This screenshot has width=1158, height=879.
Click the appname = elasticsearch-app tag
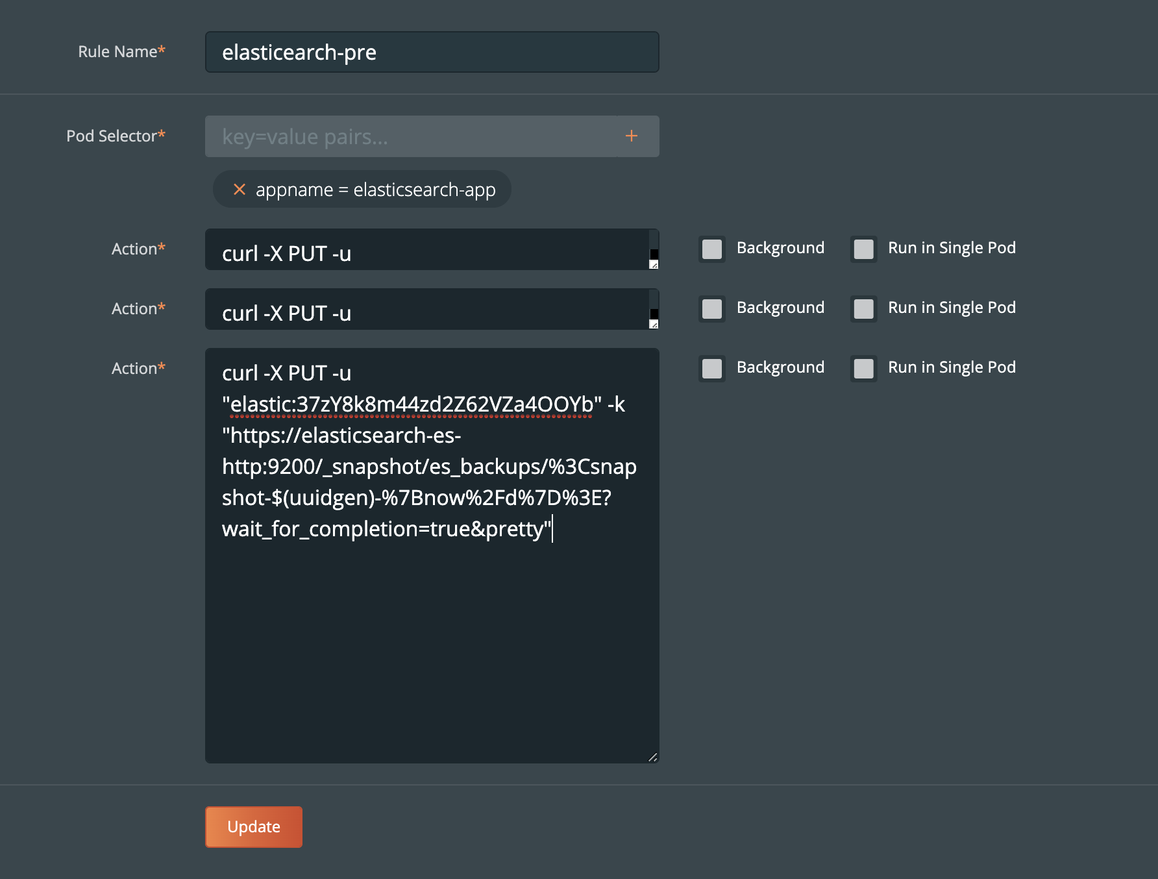[375, 189]
